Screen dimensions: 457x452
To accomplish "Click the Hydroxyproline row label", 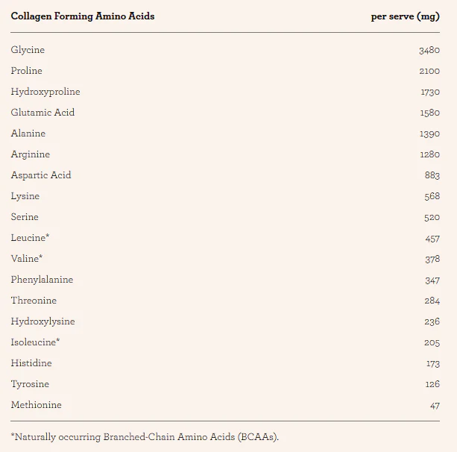I will pos(45,92).
